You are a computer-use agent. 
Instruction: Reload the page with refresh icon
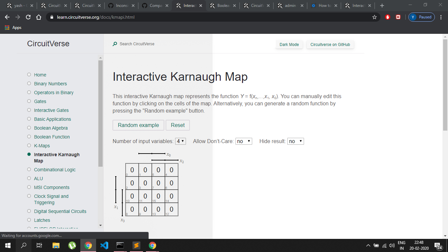coord(28,17)
